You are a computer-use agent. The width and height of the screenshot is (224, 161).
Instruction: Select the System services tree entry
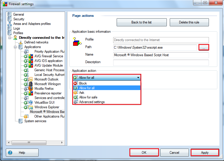35,121
